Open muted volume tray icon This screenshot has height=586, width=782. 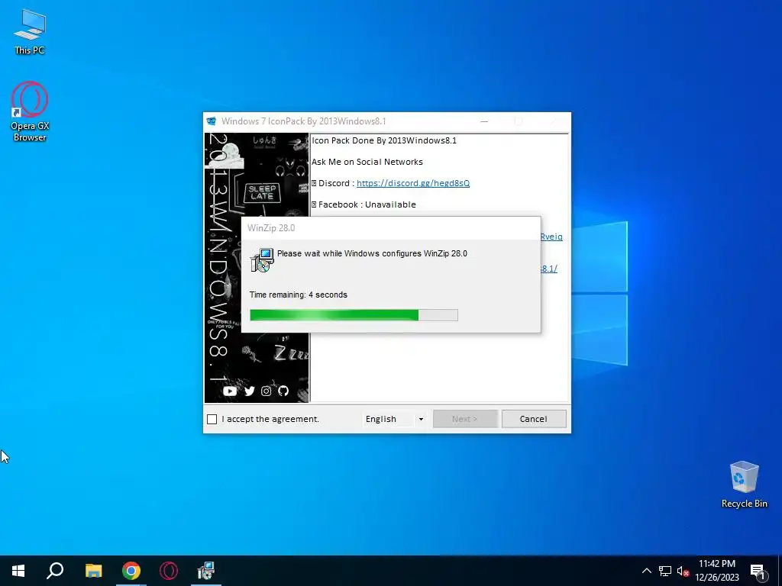(683, 571)
